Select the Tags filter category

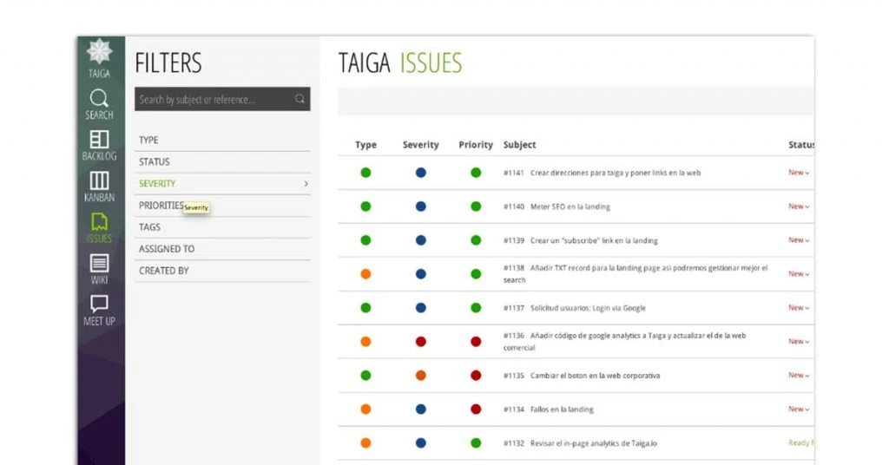tap(149, 227)
